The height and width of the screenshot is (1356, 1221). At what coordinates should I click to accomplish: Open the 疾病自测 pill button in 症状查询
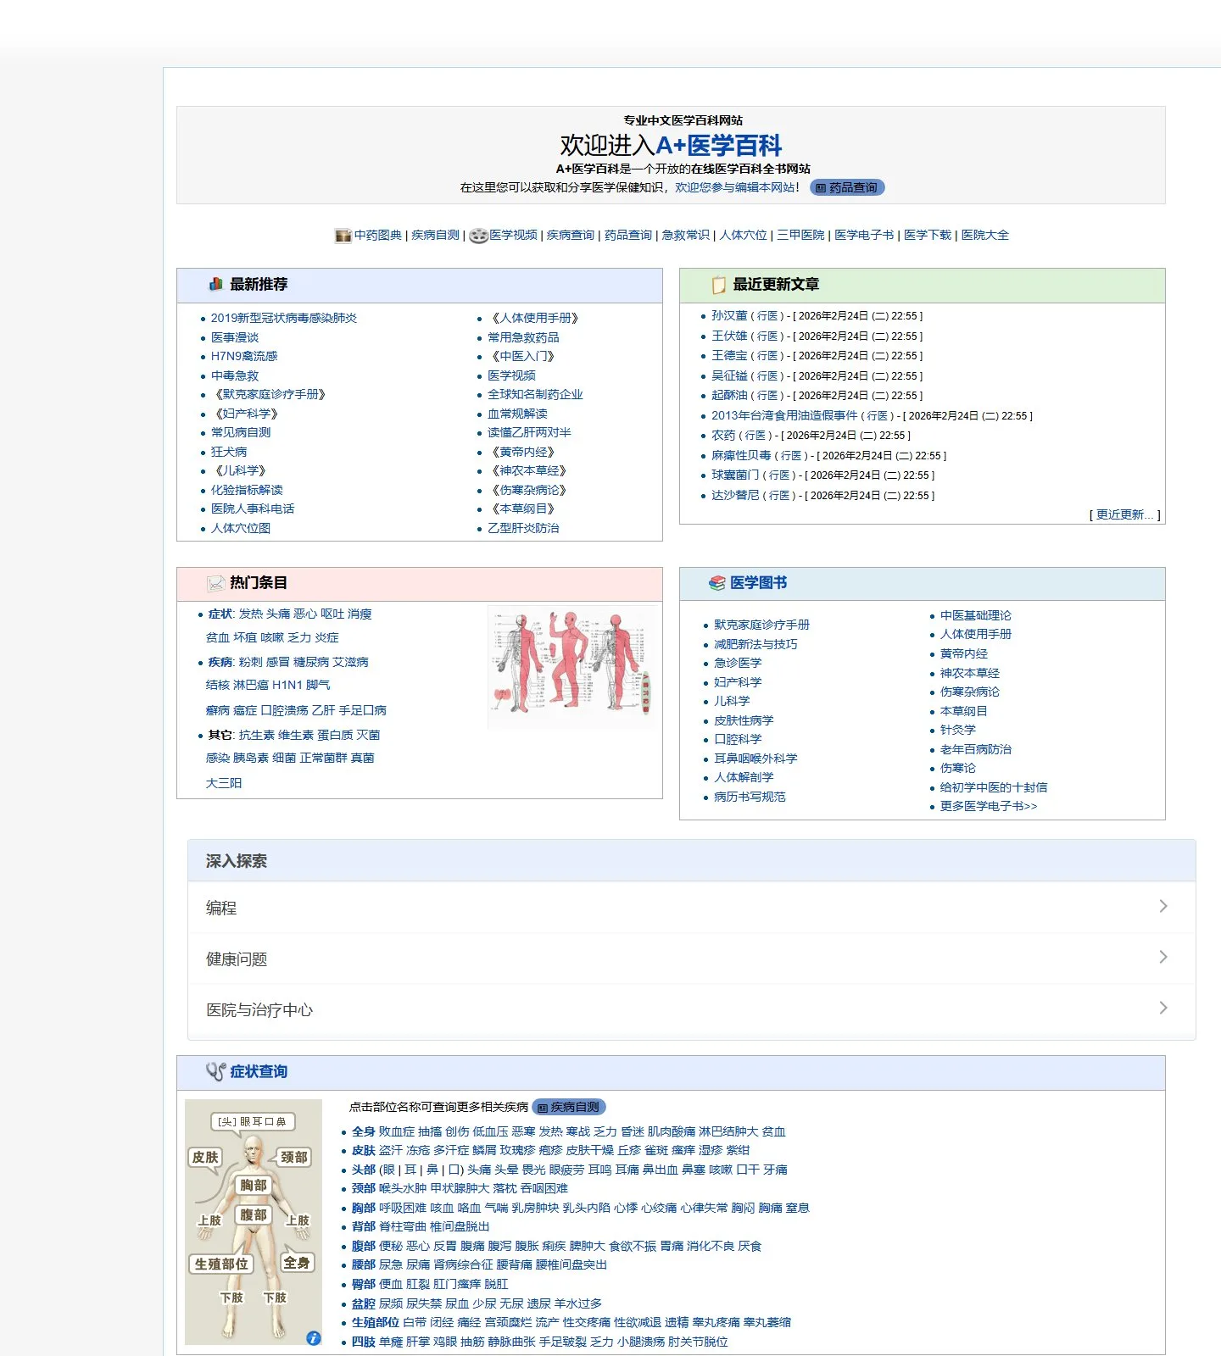pyautogui.click(x=569, y=1107)
